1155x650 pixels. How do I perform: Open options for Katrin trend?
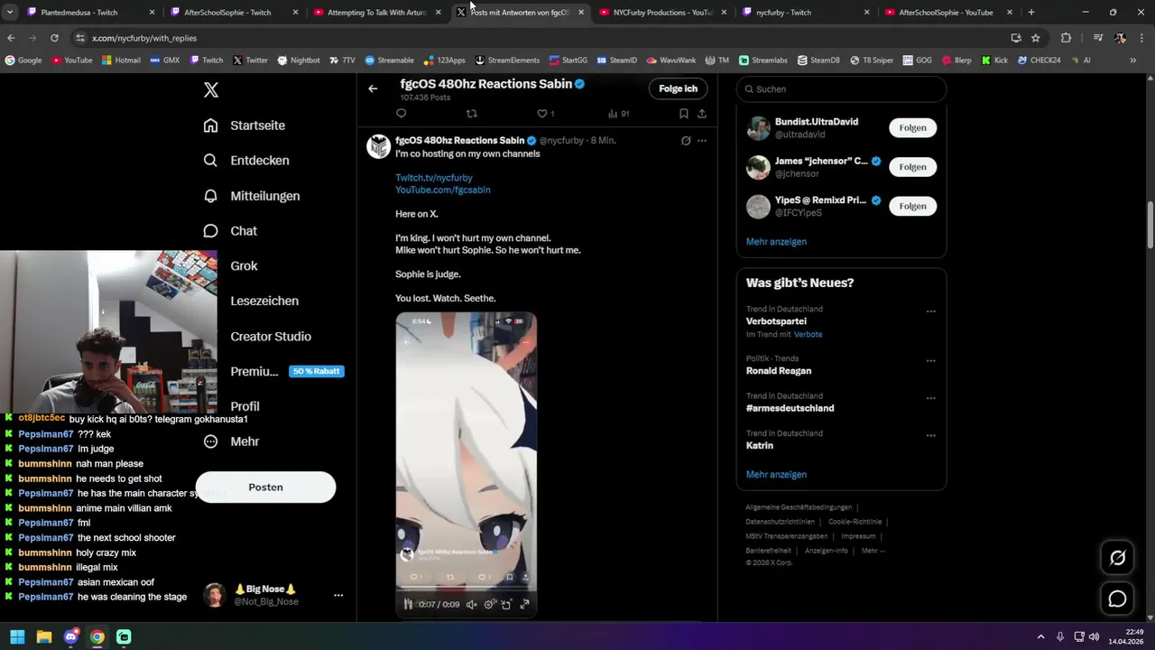[x=930, y=436]
